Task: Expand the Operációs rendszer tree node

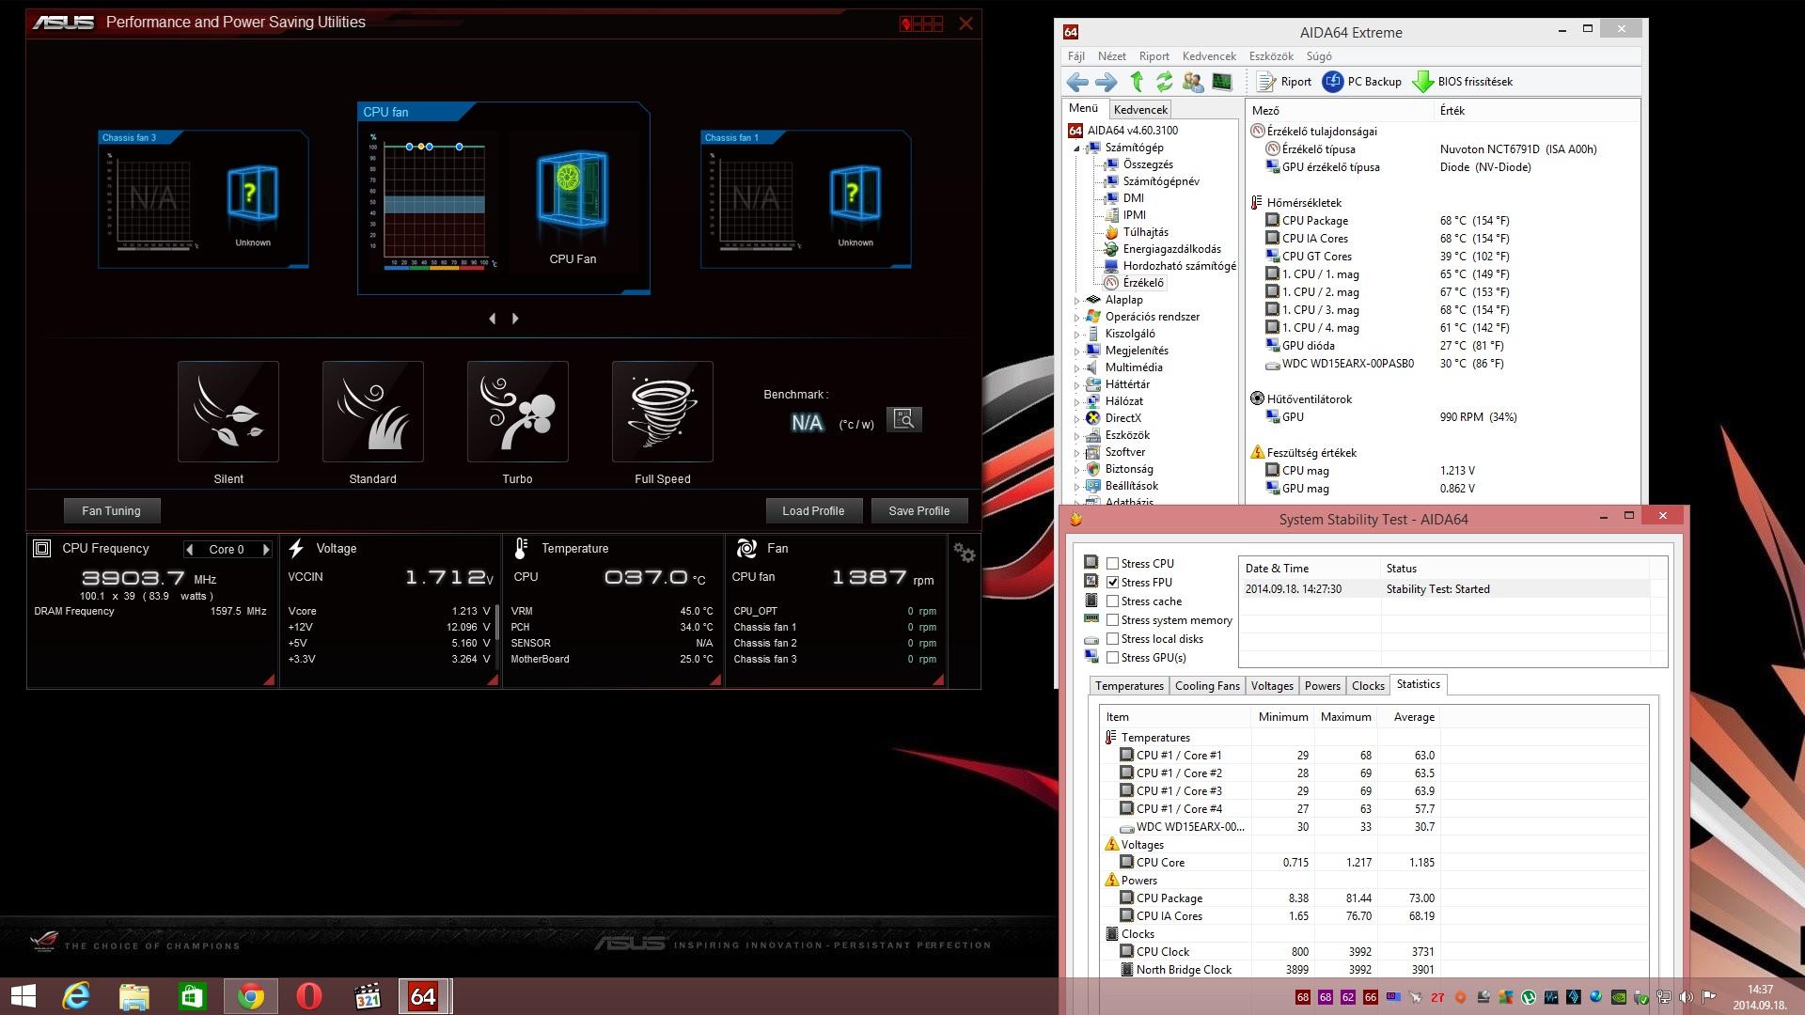Action: [1077, 318]
